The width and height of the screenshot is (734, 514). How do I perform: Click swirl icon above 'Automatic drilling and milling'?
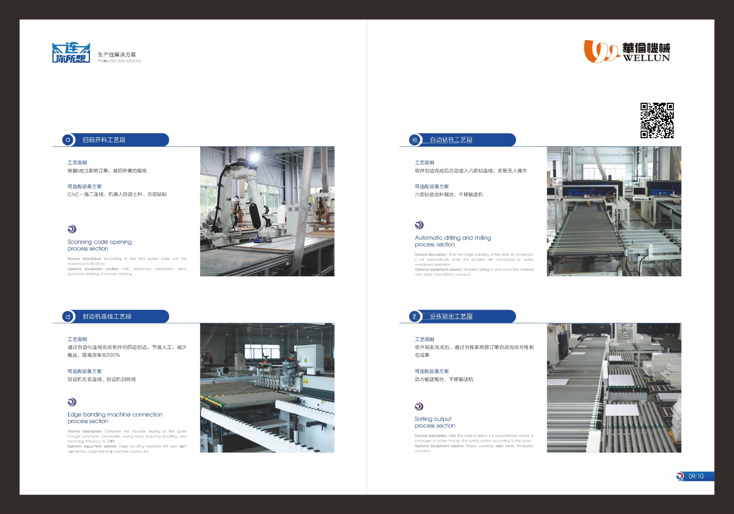[419, 225]
